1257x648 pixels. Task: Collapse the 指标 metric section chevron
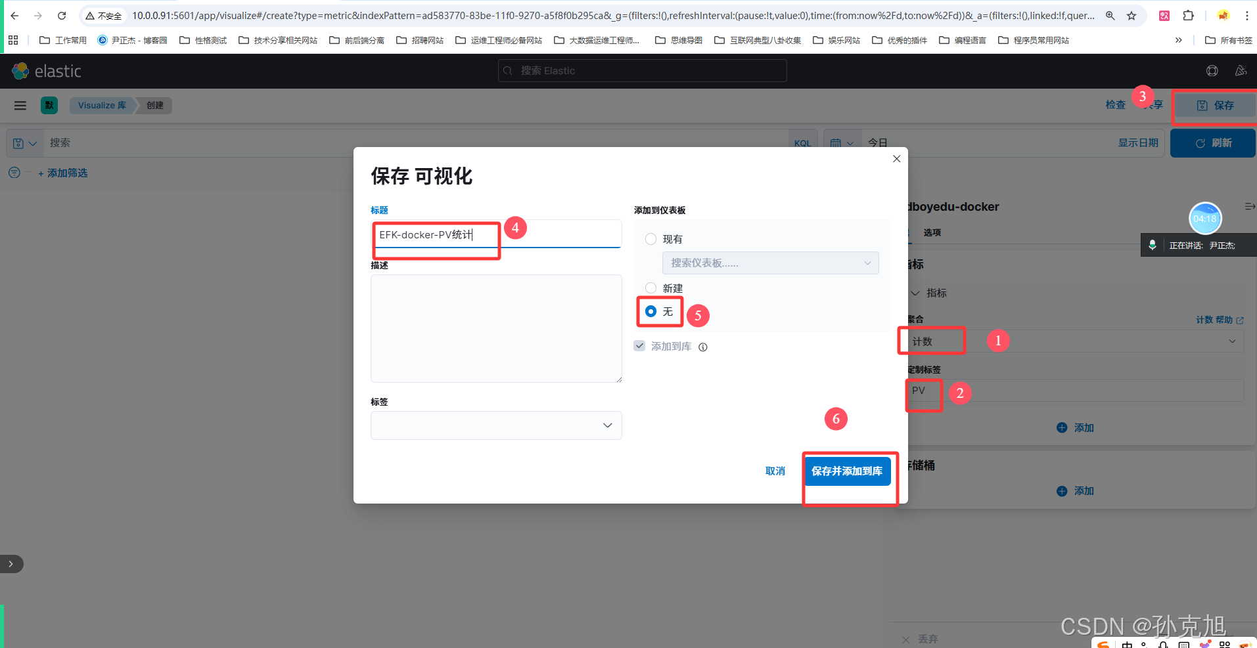point(916,293)
